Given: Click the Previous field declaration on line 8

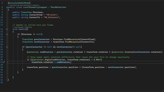Looking at the screenshot, I should pyautogui.click(x=37, y=12).
